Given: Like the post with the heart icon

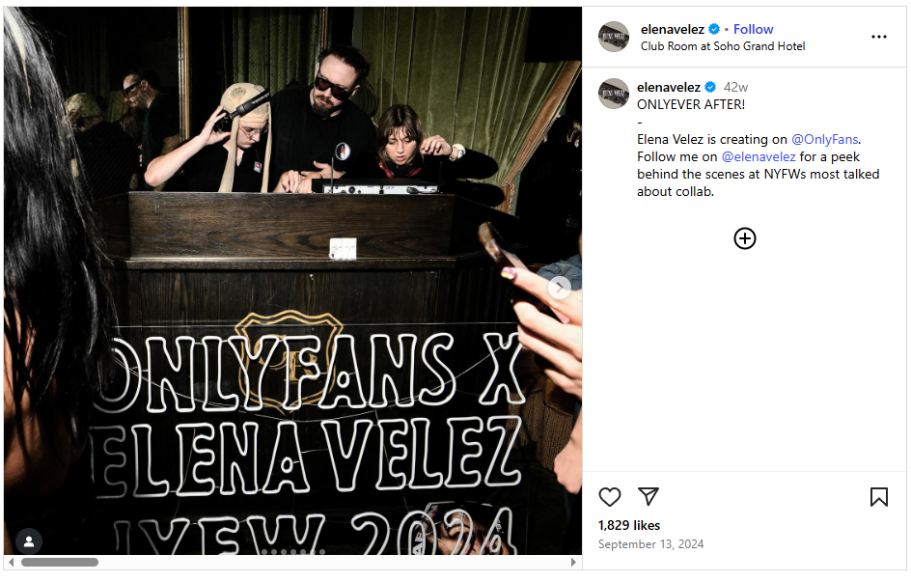Looking at the screenshot, I should [x=610, y=497].
